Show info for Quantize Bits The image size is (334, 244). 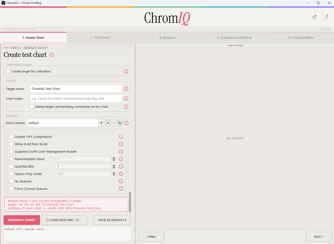point(121,166)
